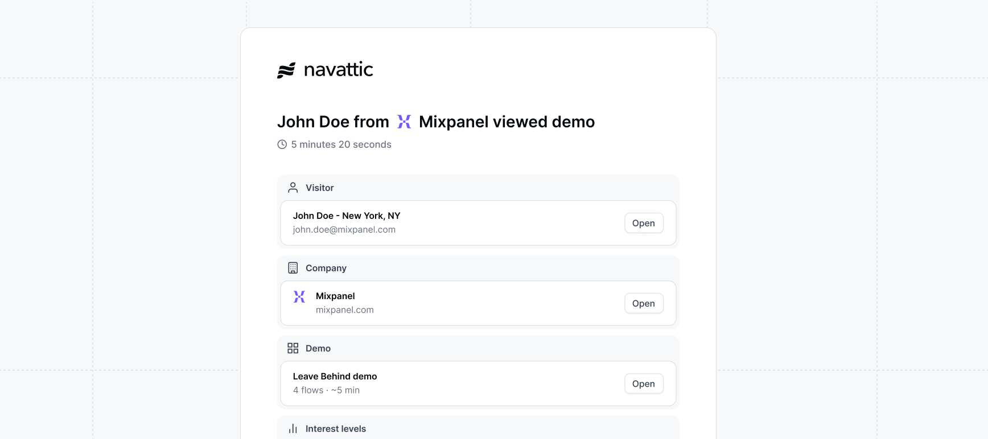Open the John Doe visitor record

644,223
